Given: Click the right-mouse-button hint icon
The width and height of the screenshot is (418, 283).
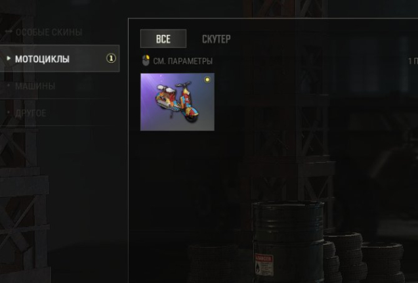Looking at the screenshot, I should (146, 60).
